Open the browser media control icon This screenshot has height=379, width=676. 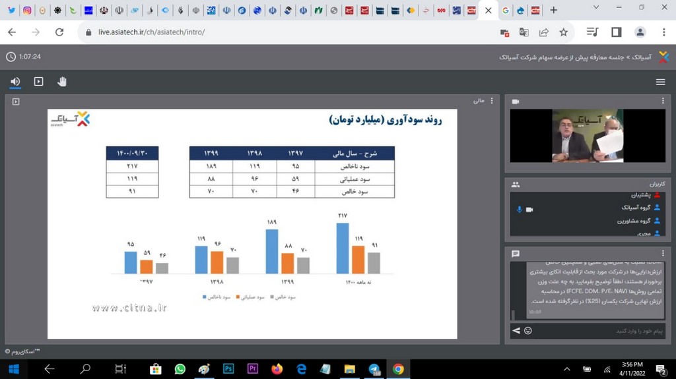[x=592, y=32]
